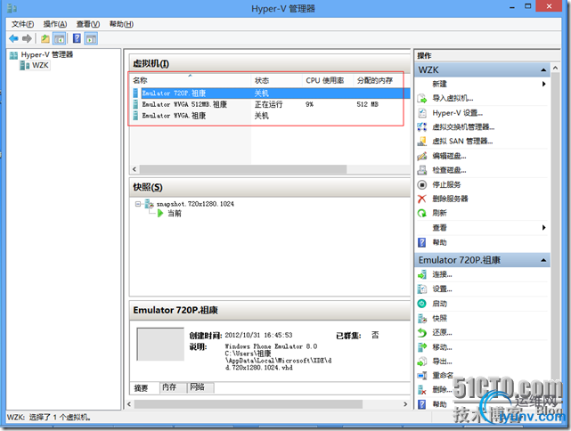Open the 查看(V) menu

[88, 24]
